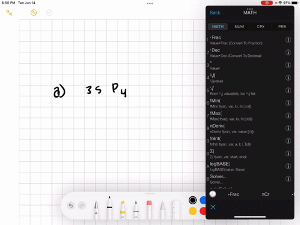Image resolution: width=300 pixels, height=225 pixels.
Task: Tap the Frac shortcut in bottom bar
Action: pyautogui.click(x=234, y=194)
